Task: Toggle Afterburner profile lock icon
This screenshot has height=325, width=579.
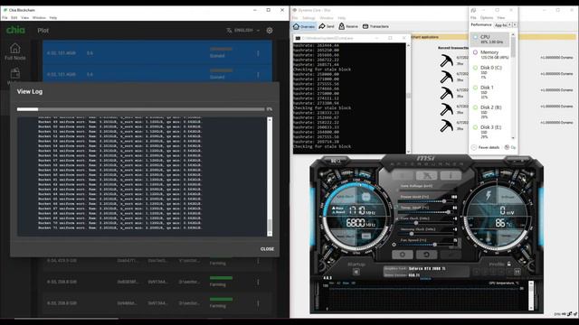Action: [x=509, y=265]
